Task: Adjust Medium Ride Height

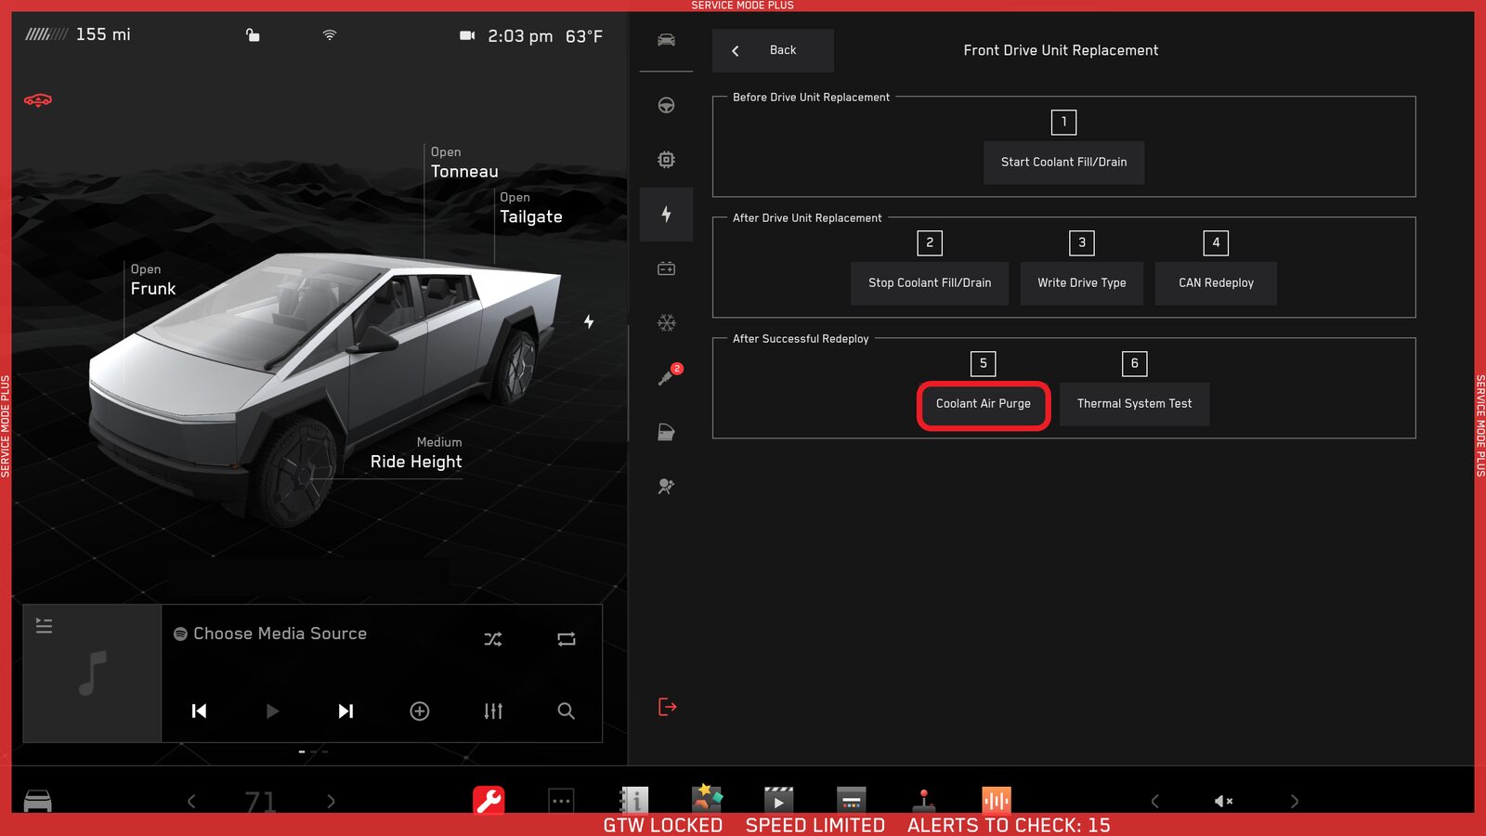Action: (416, 453)
